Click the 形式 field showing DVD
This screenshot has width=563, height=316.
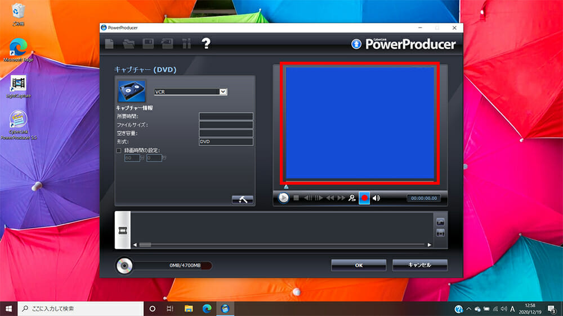coord(226,141)
